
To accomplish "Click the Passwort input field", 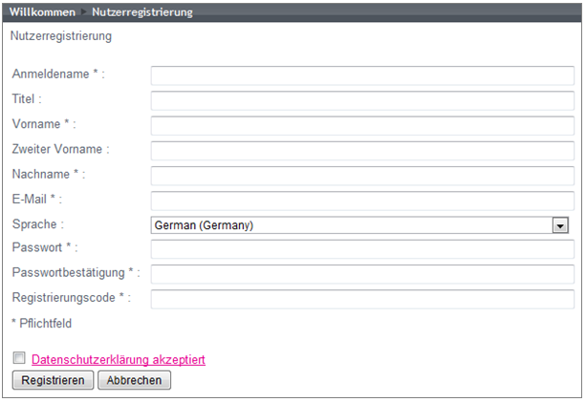I will pyautogui.click(x=362, y=249).
